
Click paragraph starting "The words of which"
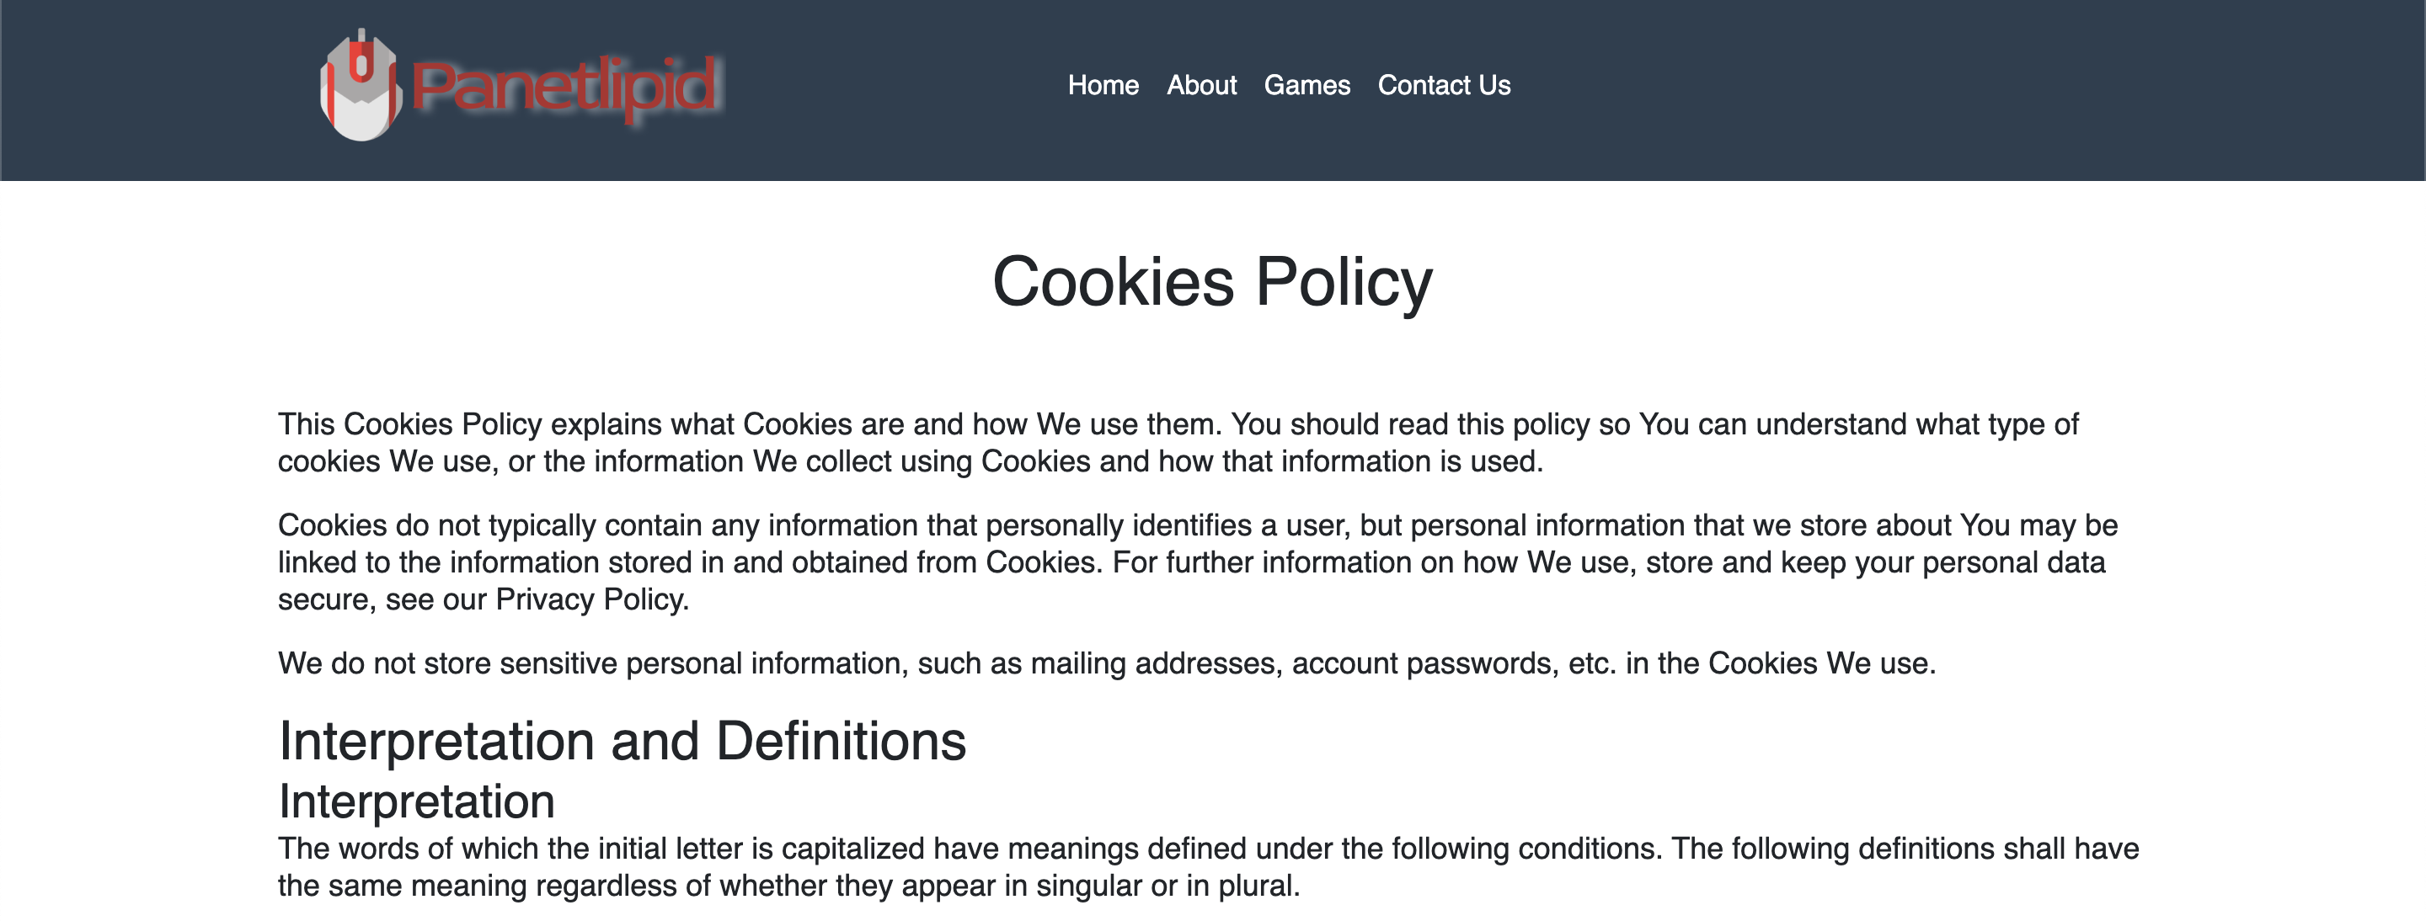click(x=1208, y=866)
